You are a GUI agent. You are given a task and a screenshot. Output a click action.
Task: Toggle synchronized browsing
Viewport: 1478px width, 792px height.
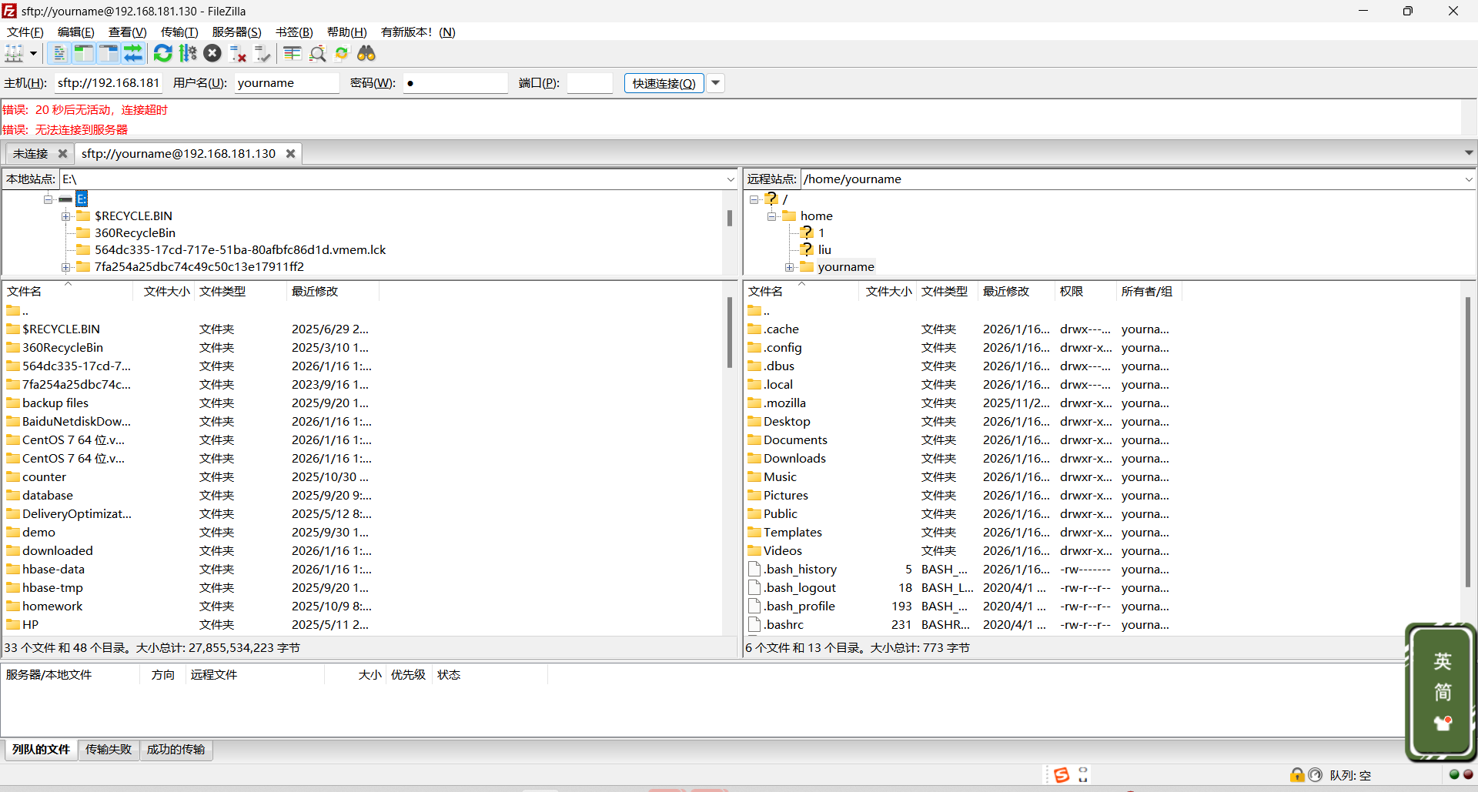342,53
